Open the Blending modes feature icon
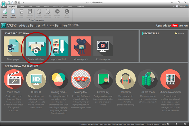Viewport: 189px width, 126px height. click(x=58, y=79)
